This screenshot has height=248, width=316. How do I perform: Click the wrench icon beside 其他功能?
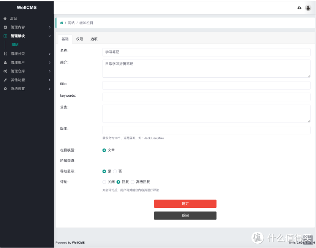click(x=5, y=80)
